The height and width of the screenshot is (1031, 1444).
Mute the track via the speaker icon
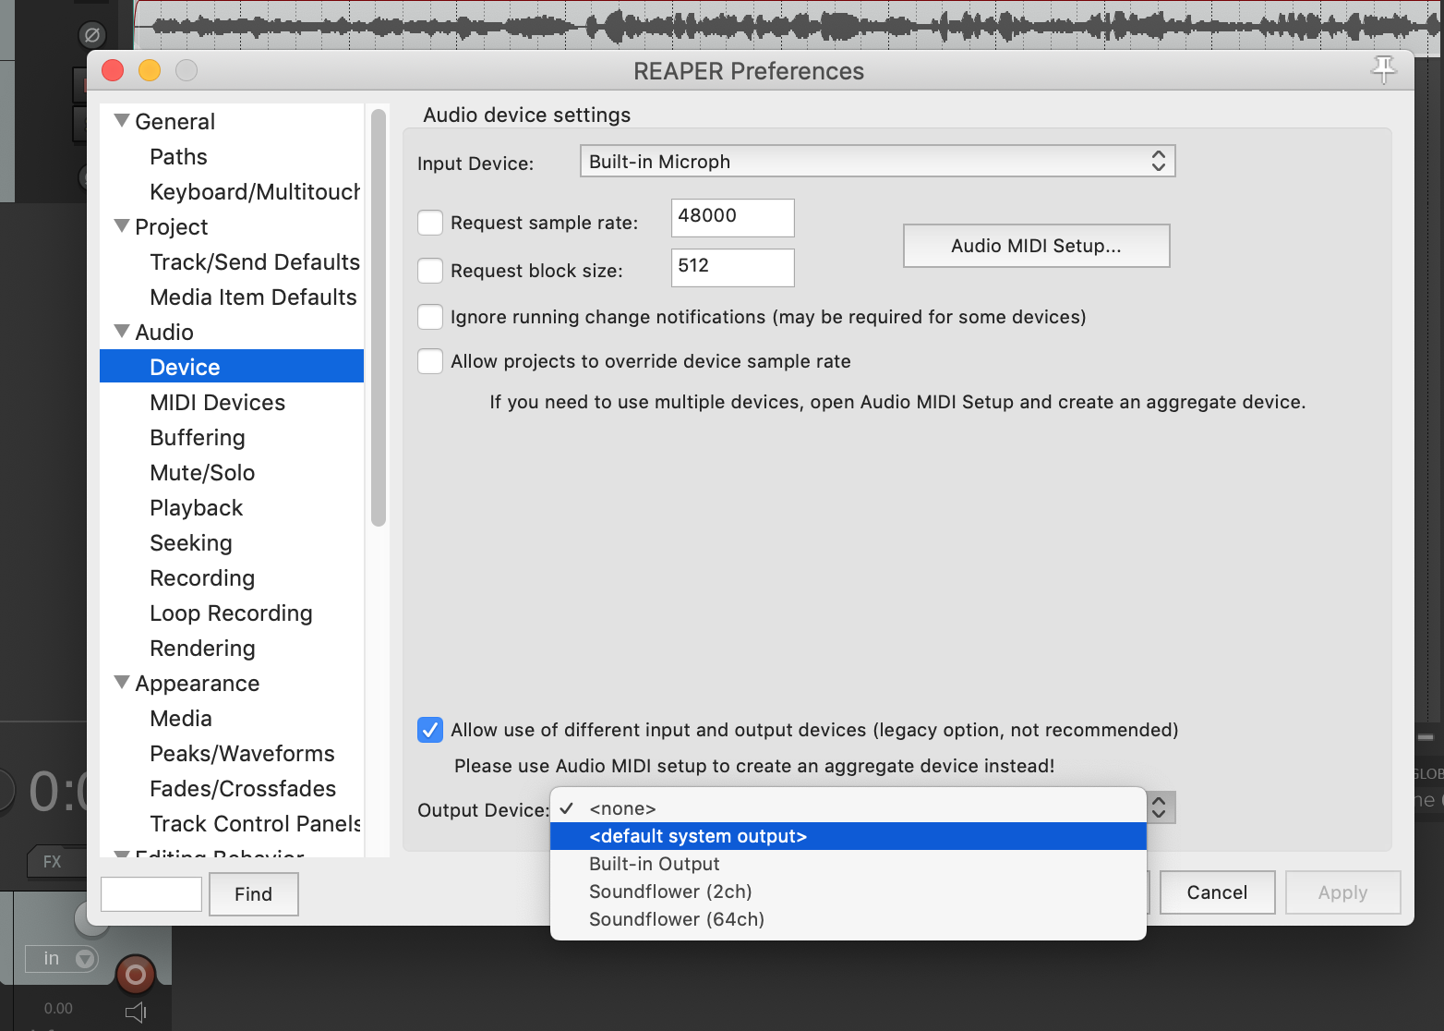tap(137, 1010)
